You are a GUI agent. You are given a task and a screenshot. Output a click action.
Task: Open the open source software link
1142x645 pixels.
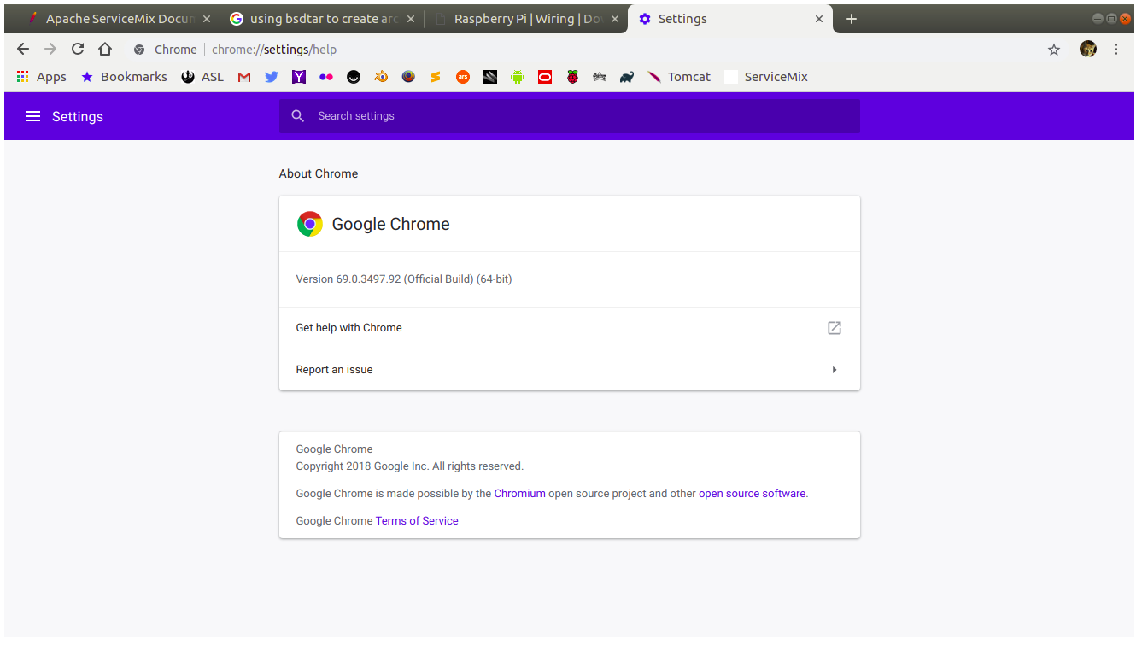click(x=752, y=494)
